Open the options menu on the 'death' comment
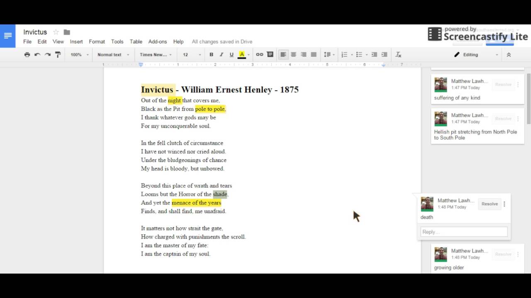The width and height of the screenshot is (531, 298). [504, 204]
